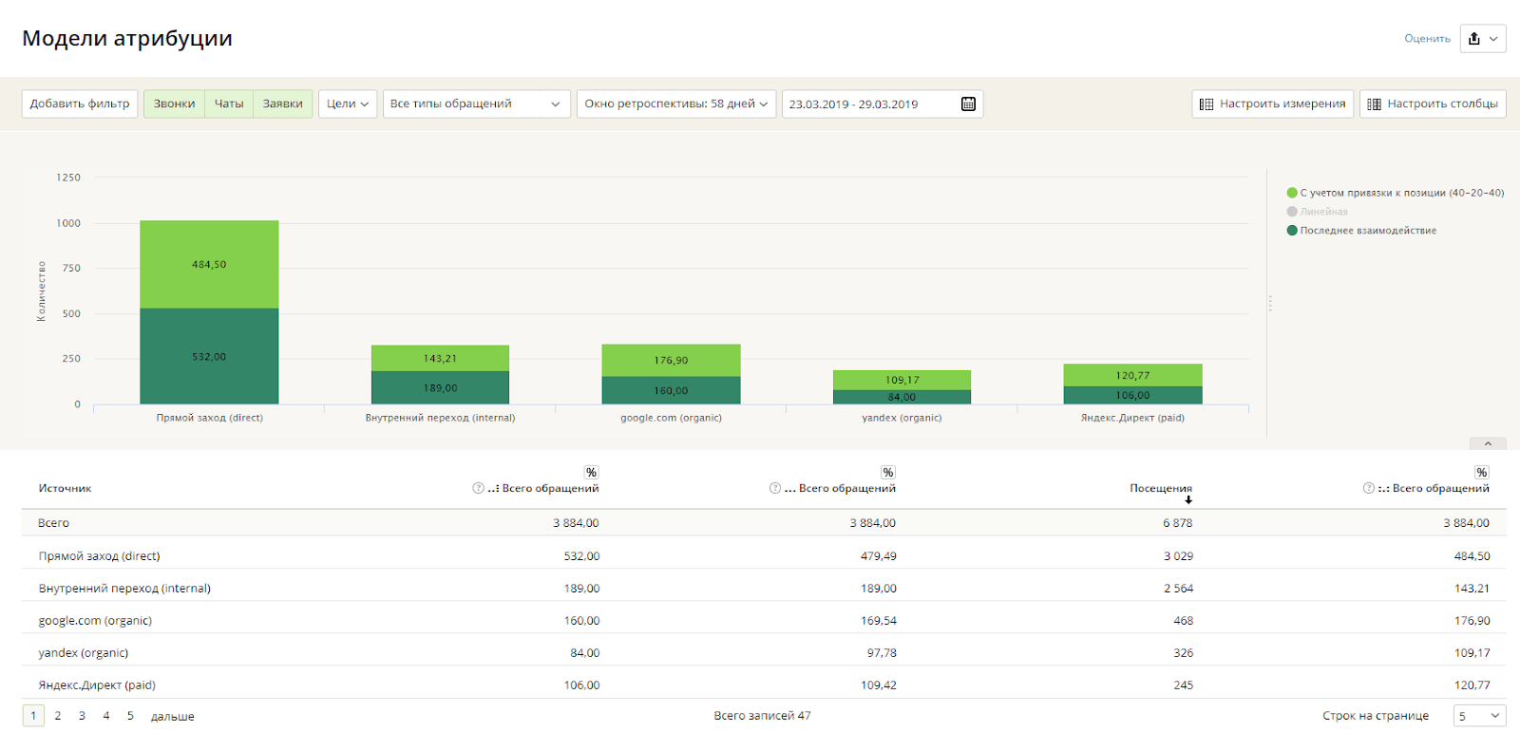Image resolution: width=1520 pixels, height=750 pixels.
Task: Click the current page 1 button
Action: click(x=33, y=716)
